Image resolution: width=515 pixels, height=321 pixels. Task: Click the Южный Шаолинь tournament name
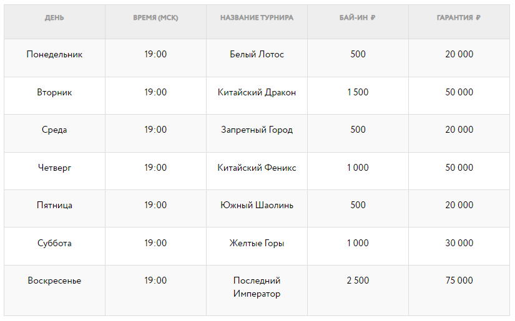pos(257,205)
